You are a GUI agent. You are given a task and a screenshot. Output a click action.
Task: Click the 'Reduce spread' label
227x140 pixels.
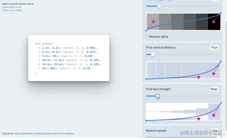[x=156, y=131]
